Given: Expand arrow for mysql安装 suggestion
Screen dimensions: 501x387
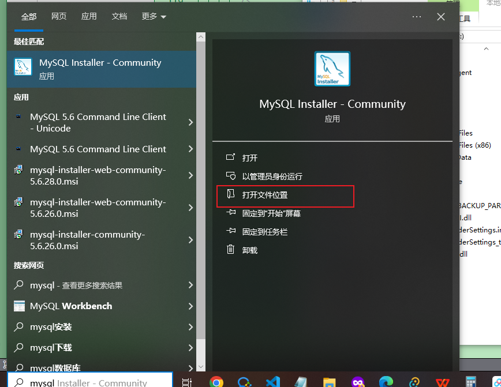Looking at the screenshot, I should [x=190, y=327].
